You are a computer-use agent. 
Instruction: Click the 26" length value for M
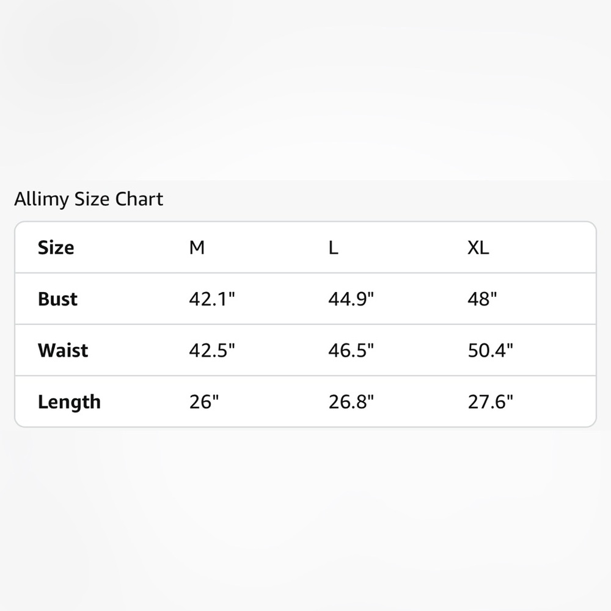click(204, 402)
